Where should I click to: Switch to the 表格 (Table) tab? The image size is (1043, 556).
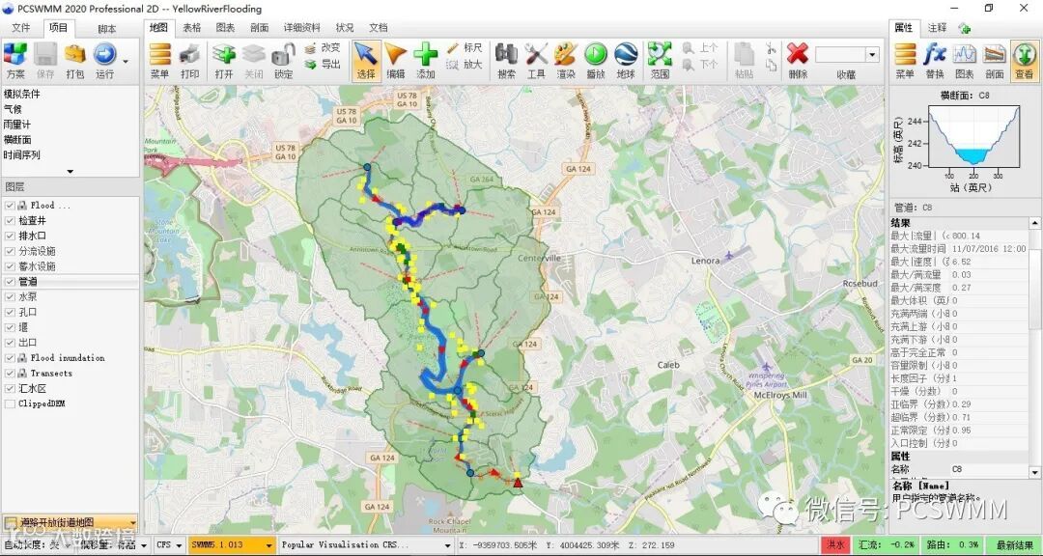click(x=191, y=28)
